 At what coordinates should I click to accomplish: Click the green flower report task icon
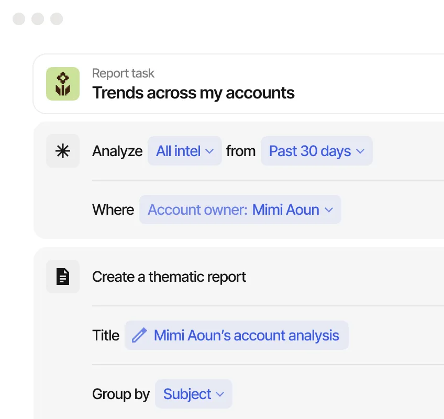63,84
